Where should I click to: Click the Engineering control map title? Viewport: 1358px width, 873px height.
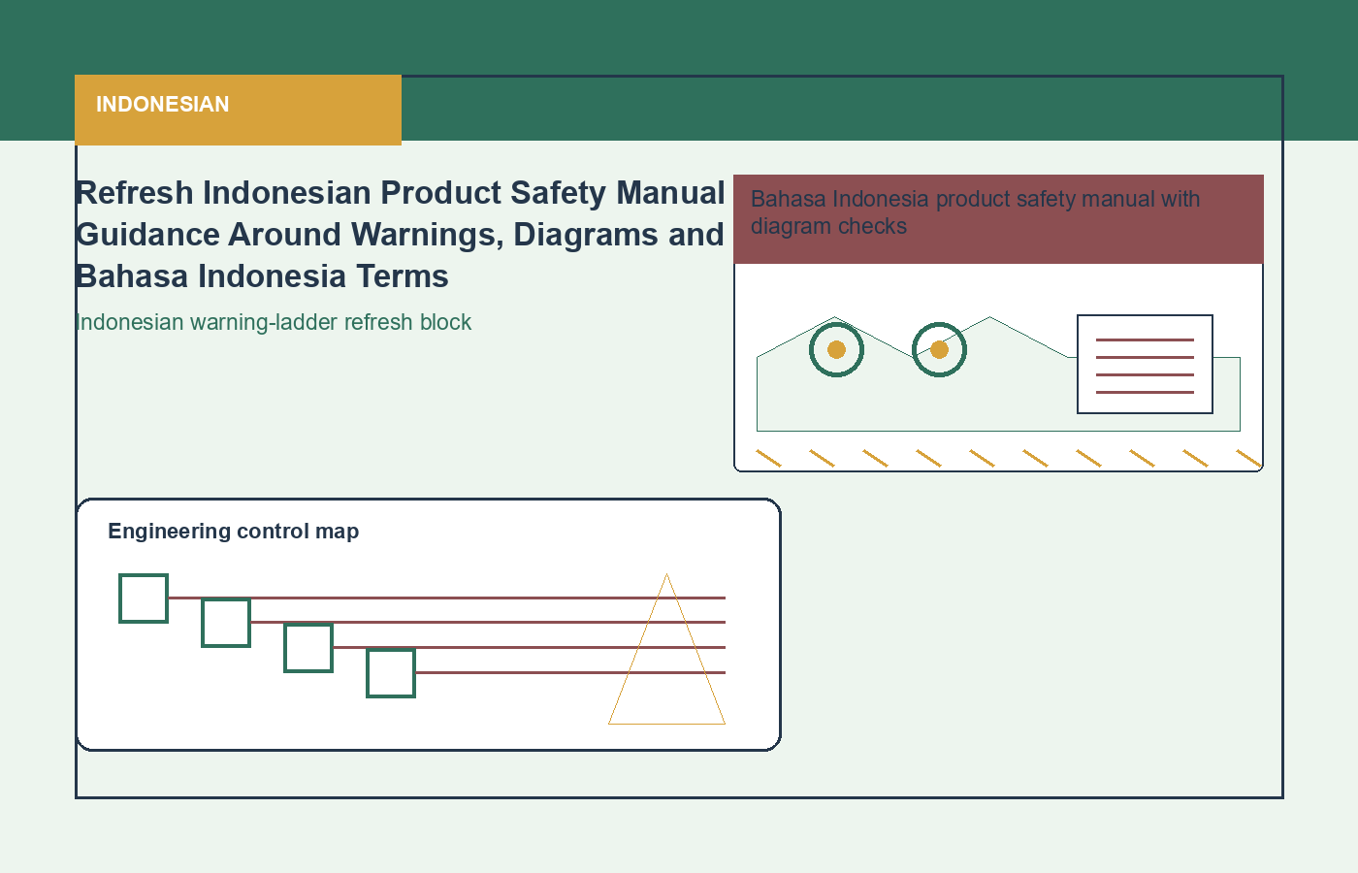coord(234,532)
